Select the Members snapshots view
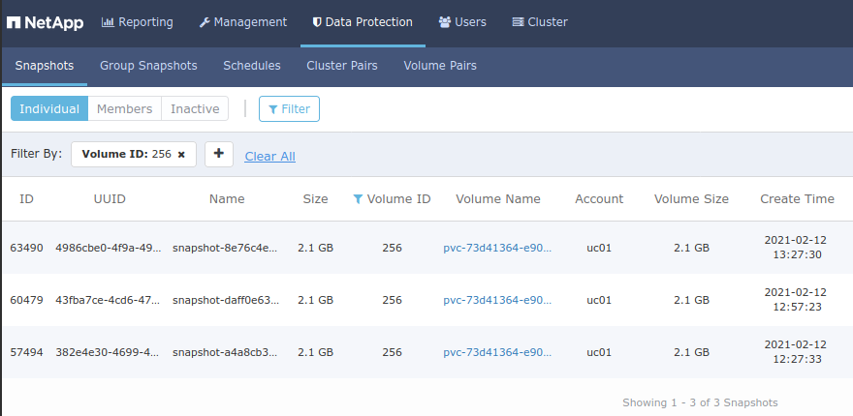Viewport: 853px width, 416px height. (125, 108)
